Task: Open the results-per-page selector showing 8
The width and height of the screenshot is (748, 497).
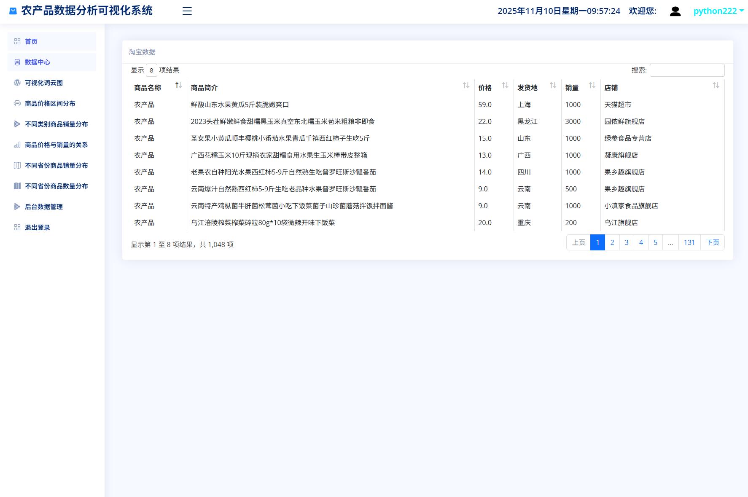Action: click(x=151, y=70)
